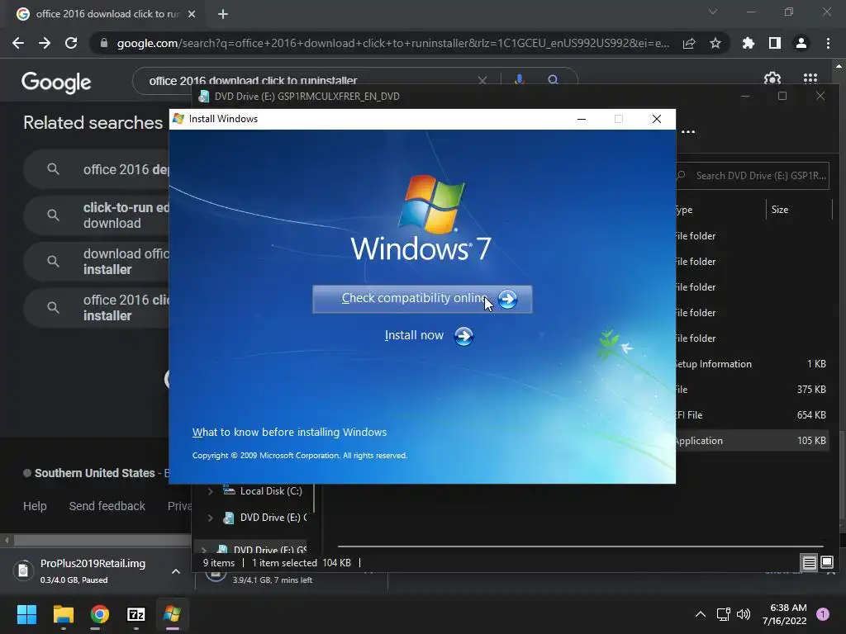Expand DVD Drive (E:) tree node above the bottom one
846x634 pixels.
tap(211, 518)
